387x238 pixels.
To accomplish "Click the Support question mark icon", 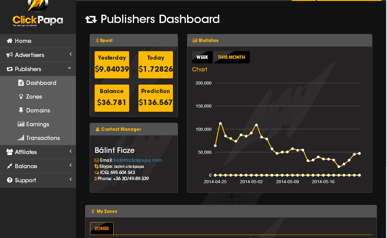I will 9,180.
